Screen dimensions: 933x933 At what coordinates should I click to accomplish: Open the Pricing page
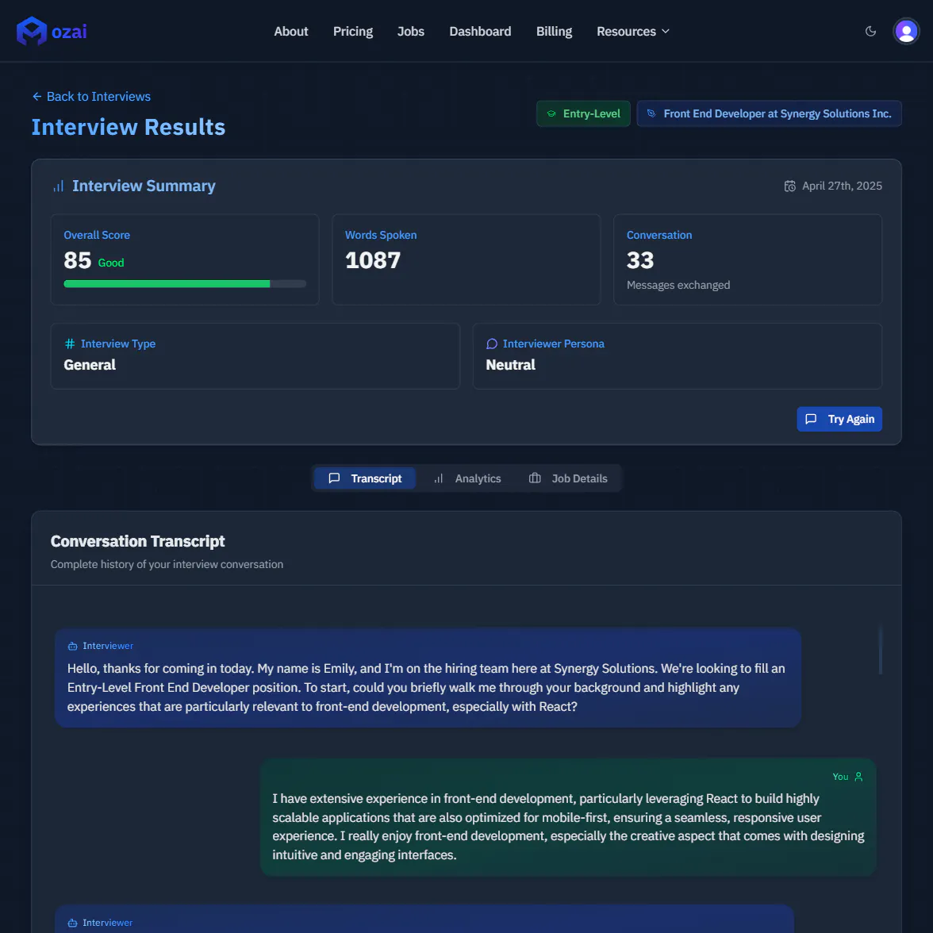pos(353,32)
